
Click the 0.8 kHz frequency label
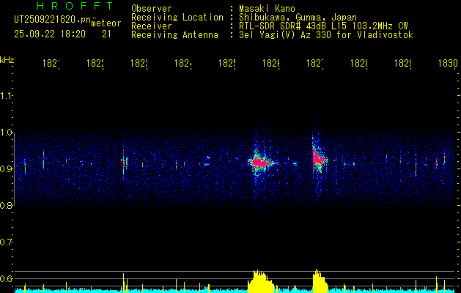[x=6, y=205]
